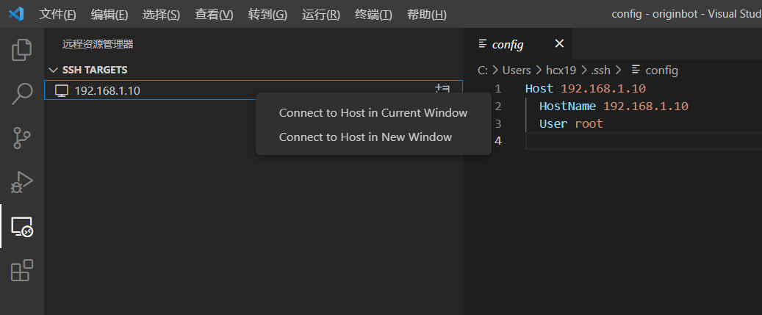Open the 终端(T) menu

point(373,15)
